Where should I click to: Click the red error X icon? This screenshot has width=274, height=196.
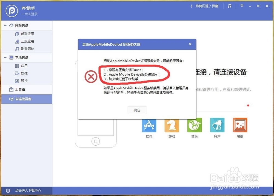tap(91, 76)
